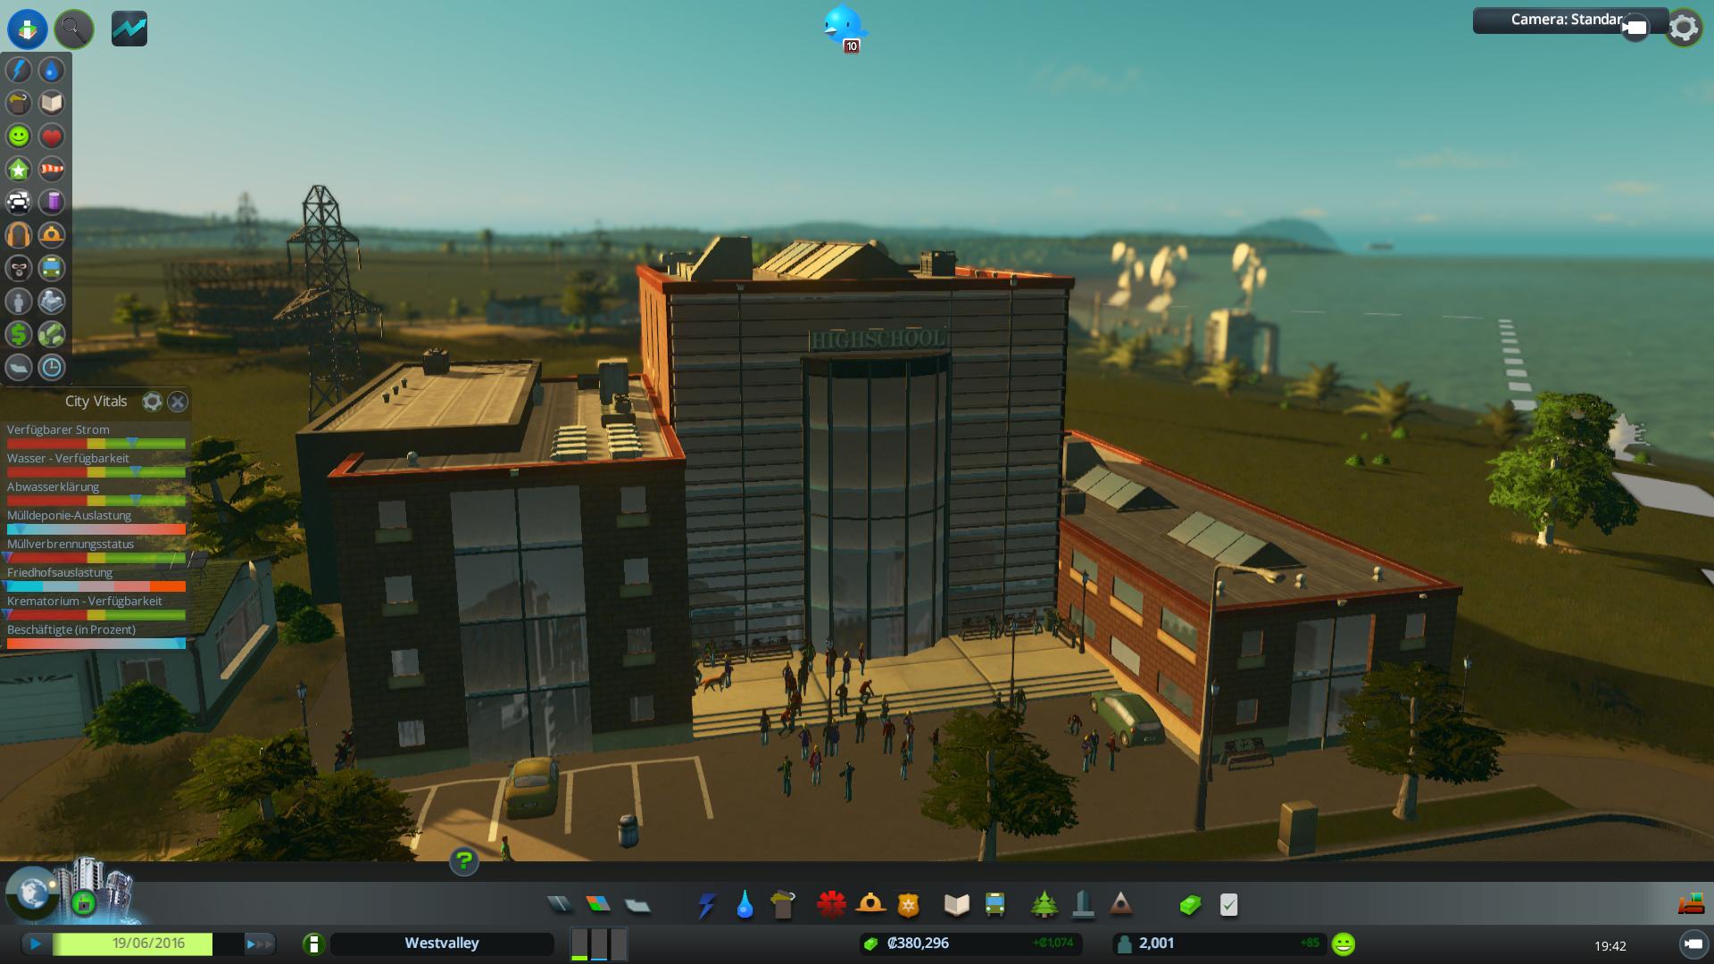
Task: Open the Economy money panel
Action: point(1190,905)
